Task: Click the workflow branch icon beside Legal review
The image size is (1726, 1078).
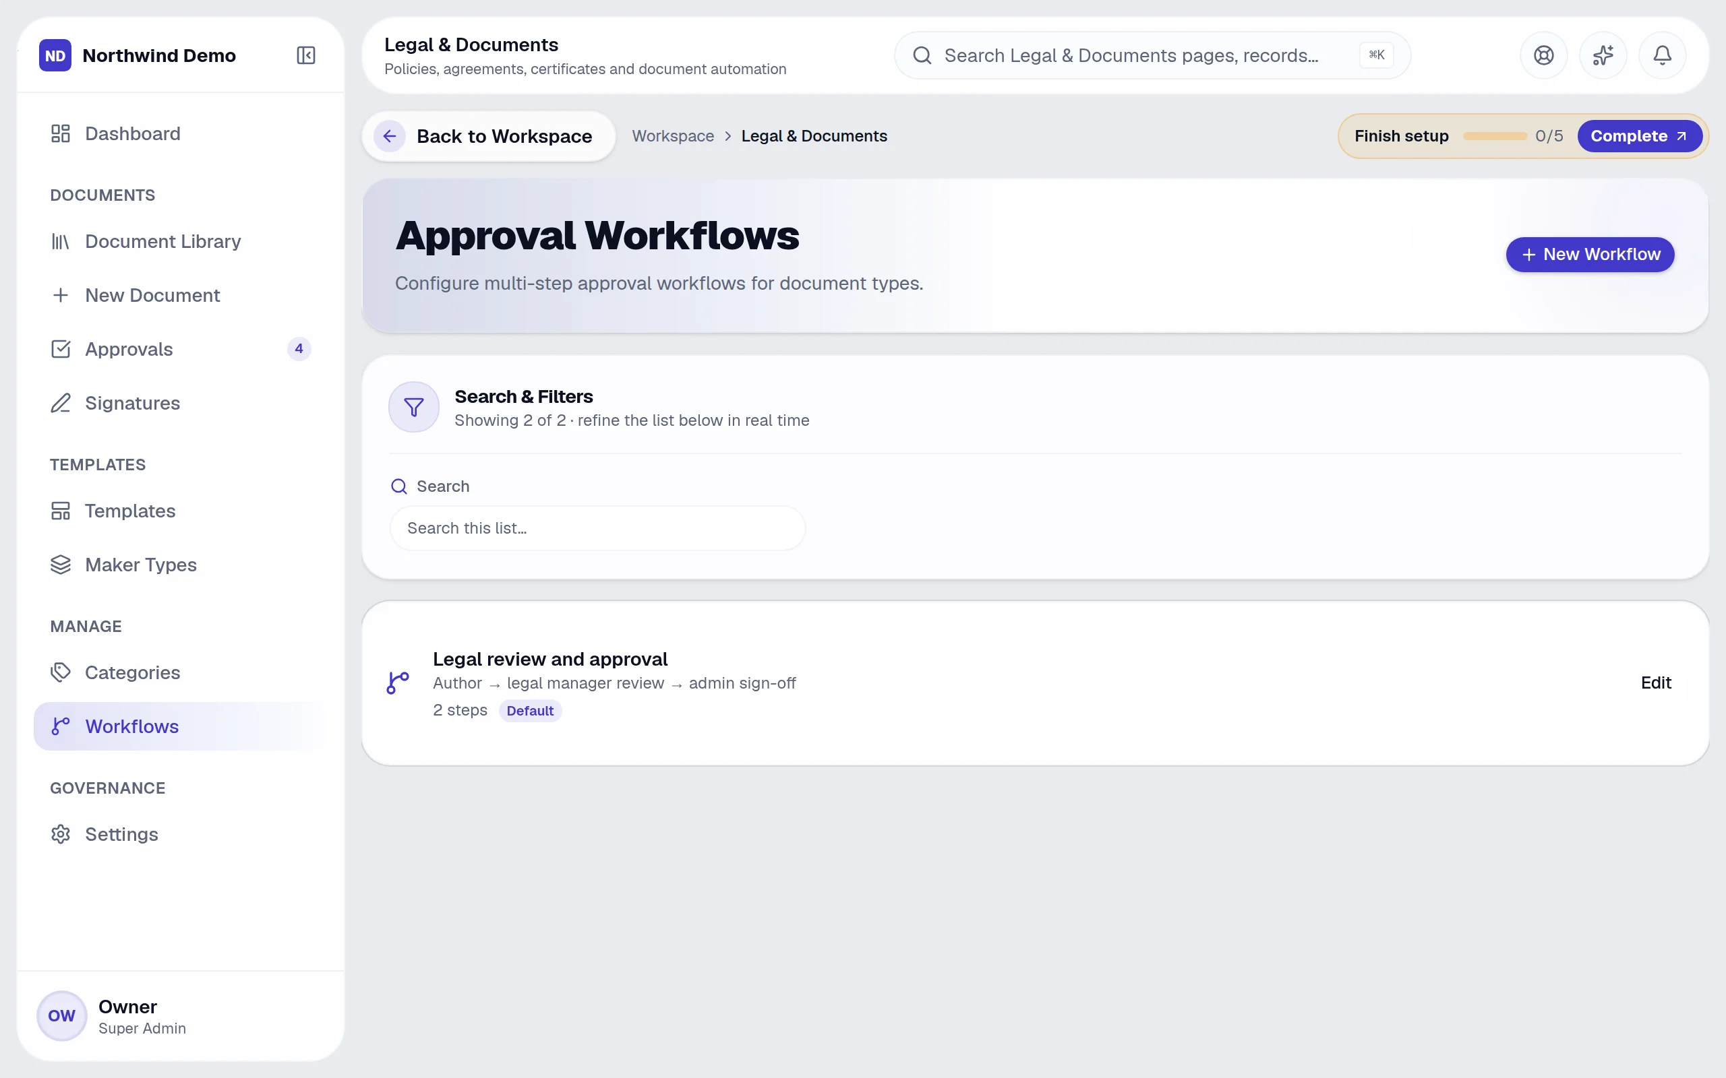Action: pyautogui.click(x=398, y=683)
